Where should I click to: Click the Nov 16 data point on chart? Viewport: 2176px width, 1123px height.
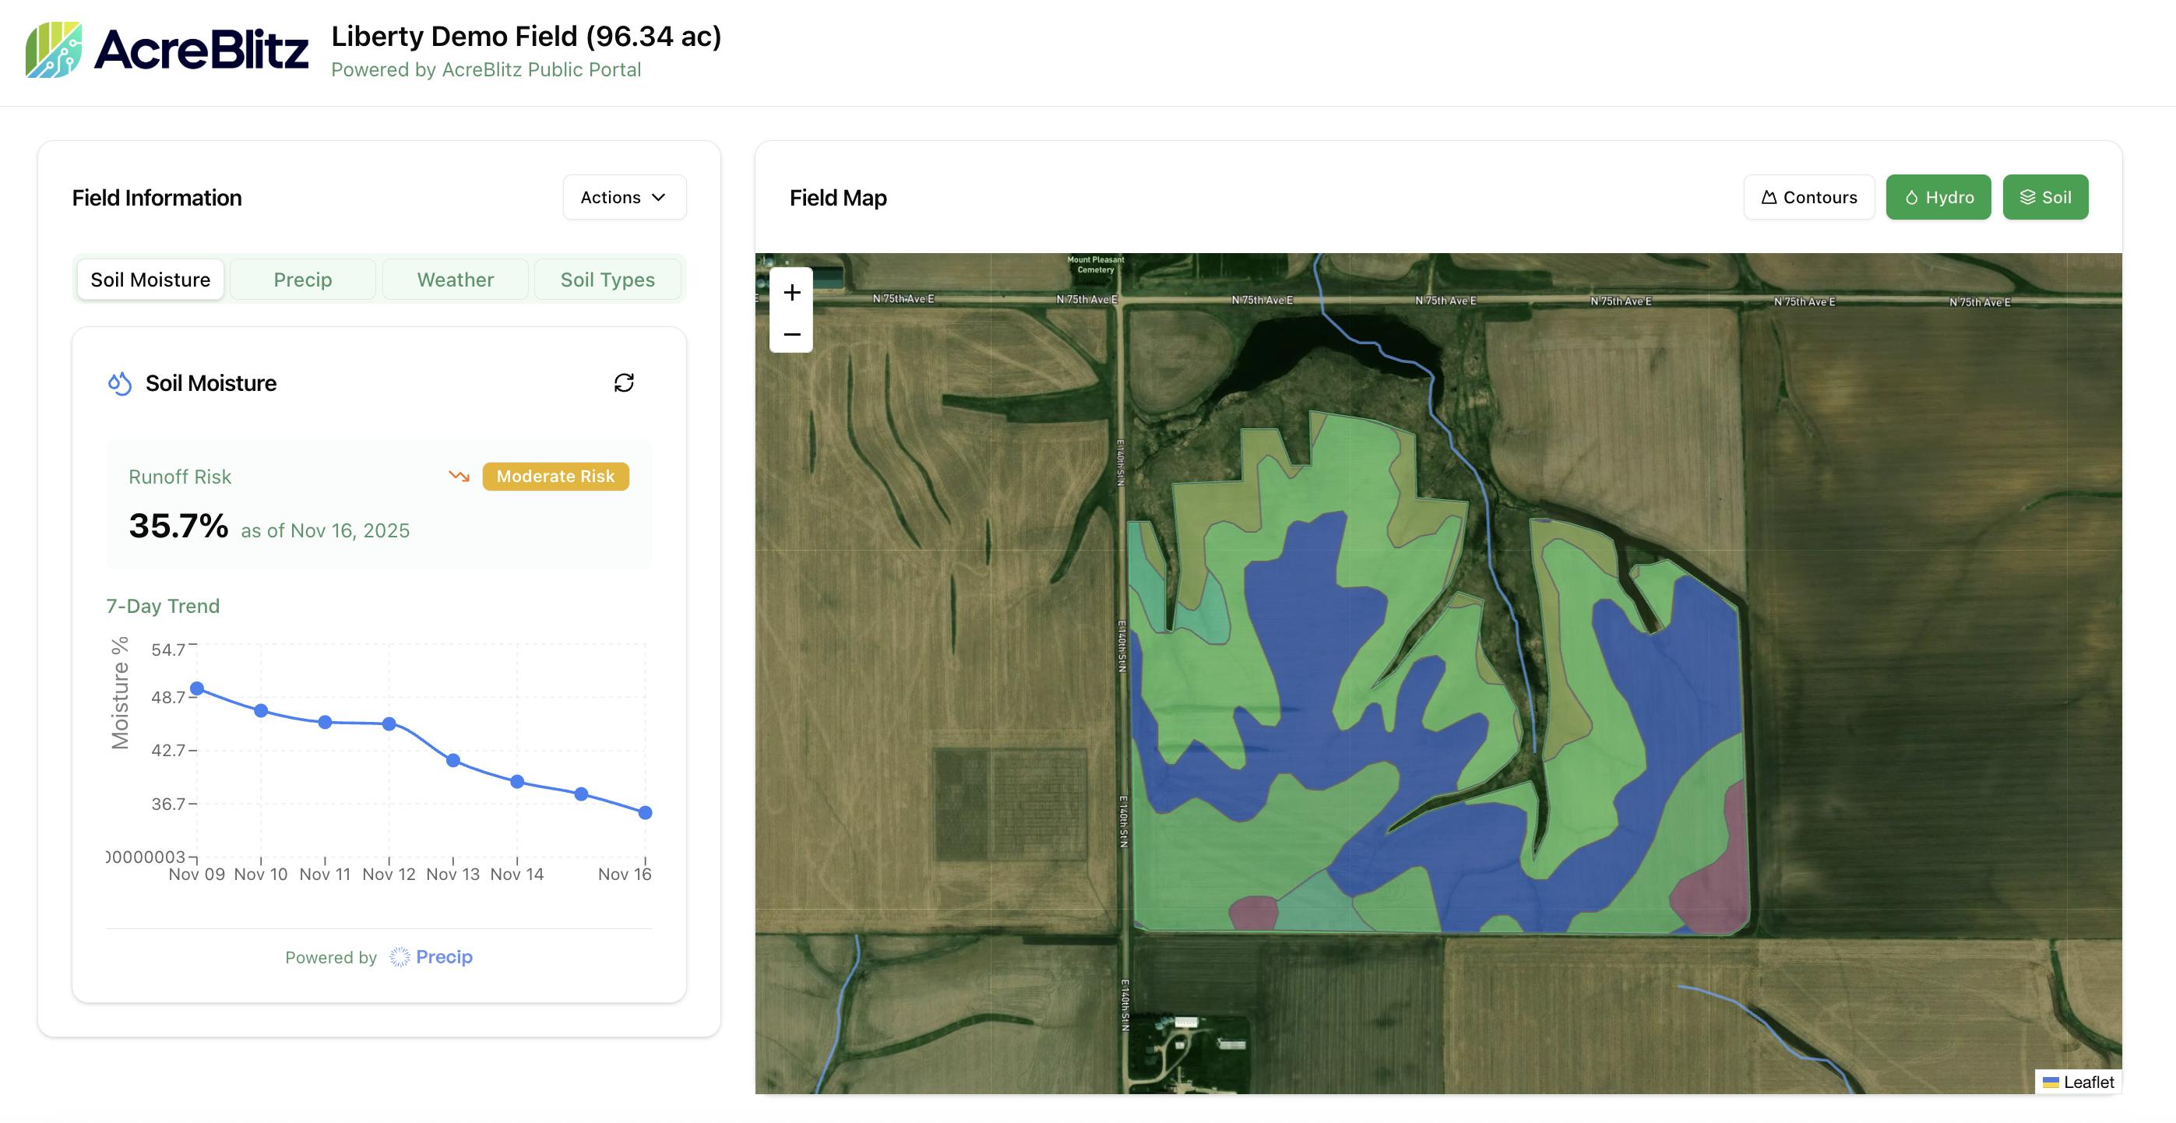tap(646, 812)
